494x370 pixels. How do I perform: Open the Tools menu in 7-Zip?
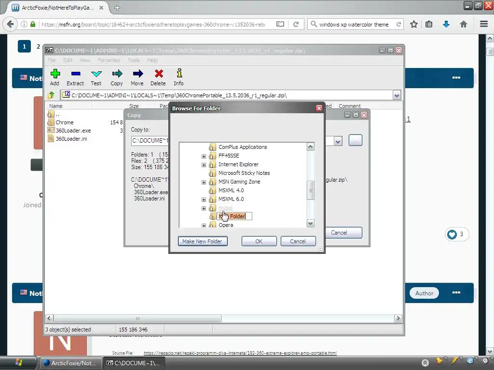134,60
